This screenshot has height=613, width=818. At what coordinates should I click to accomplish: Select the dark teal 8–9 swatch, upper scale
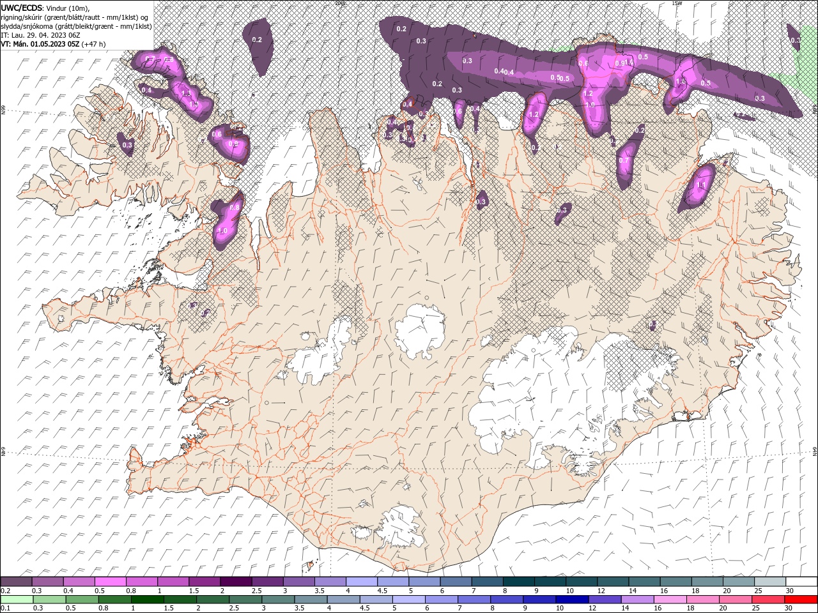[x=518, y=582]
